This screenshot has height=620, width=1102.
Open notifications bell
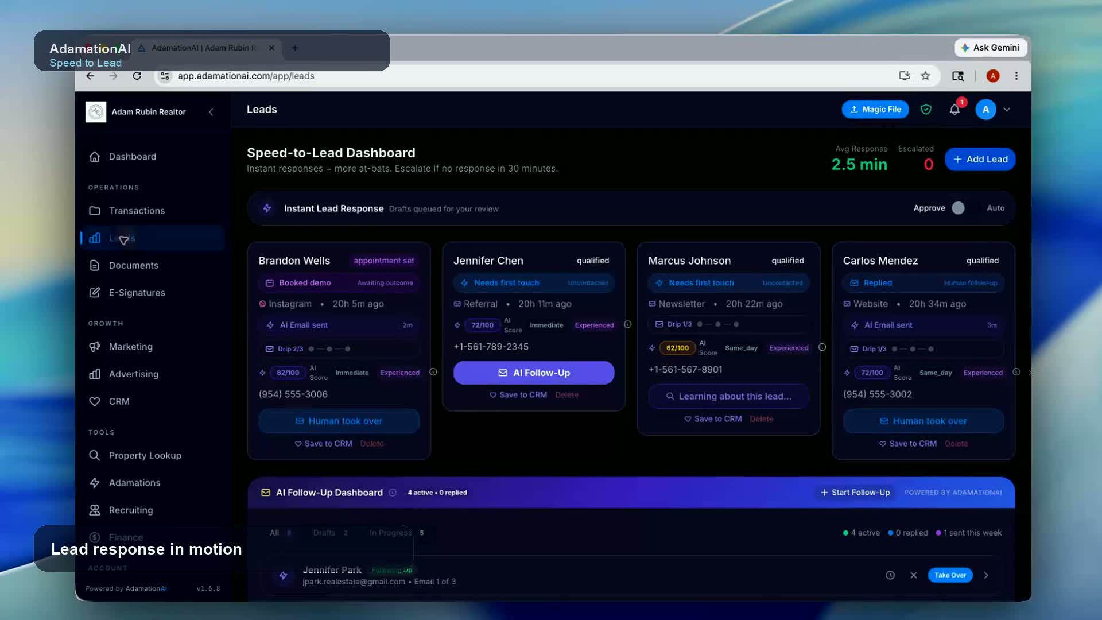point(954,109)
